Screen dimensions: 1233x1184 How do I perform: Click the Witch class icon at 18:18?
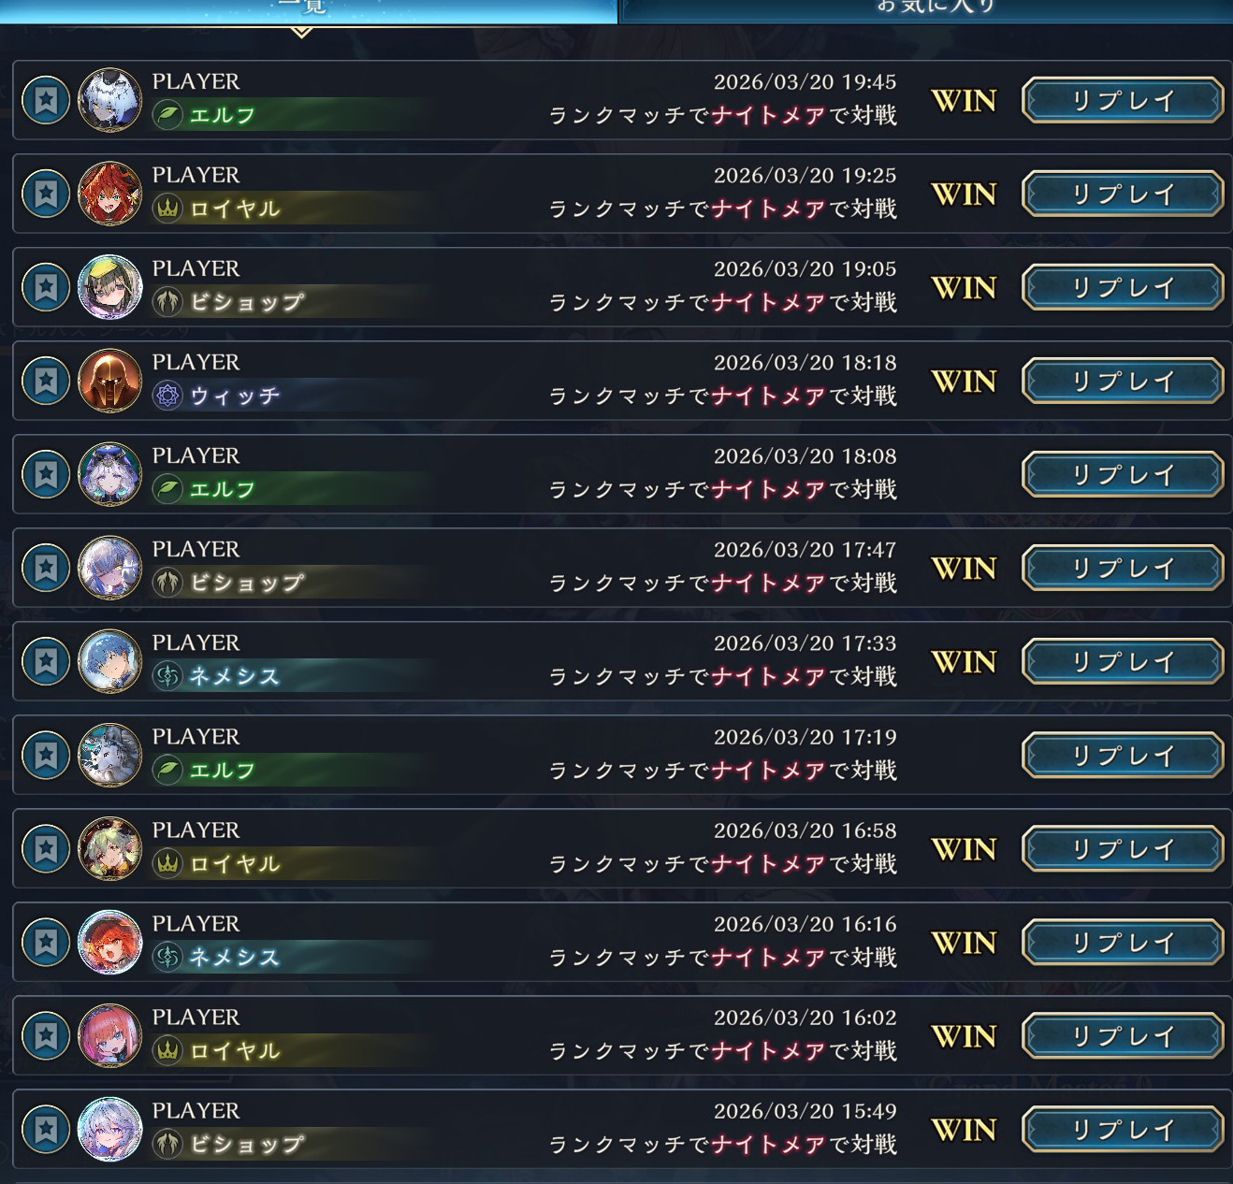point(167,396)
